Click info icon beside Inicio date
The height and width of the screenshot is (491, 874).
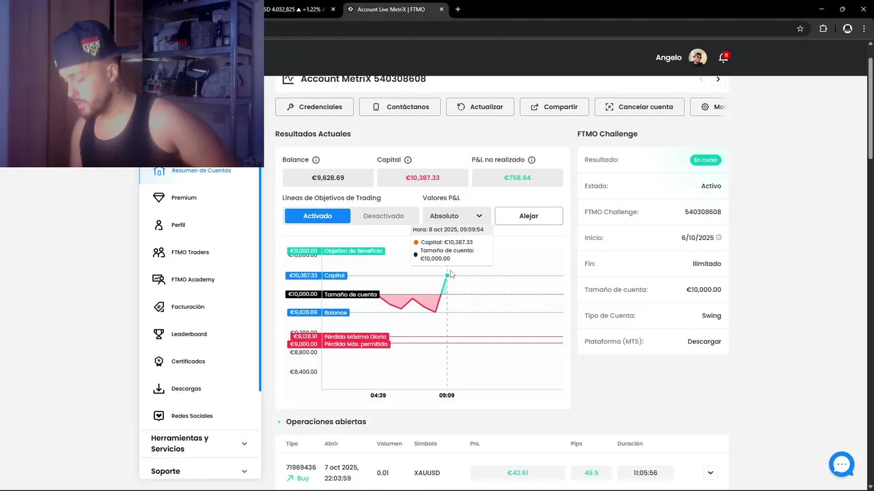[718, 237]
